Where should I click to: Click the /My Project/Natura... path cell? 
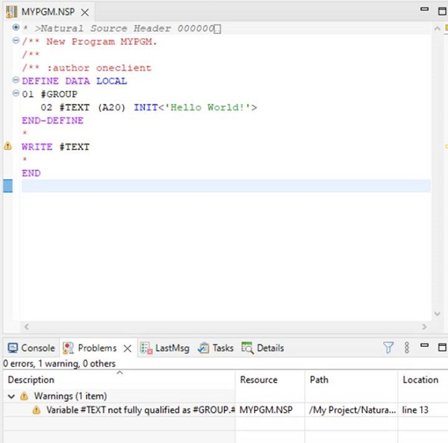pyautogui.click(x=352, y=410)
